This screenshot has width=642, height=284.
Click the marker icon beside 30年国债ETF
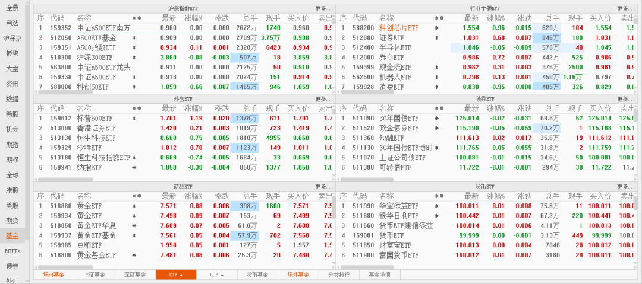(436, 119)
